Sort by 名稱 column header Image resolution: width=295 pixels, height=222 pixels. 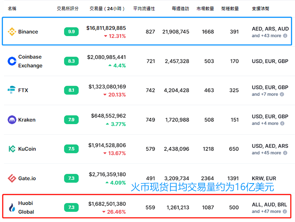point(12,9)
